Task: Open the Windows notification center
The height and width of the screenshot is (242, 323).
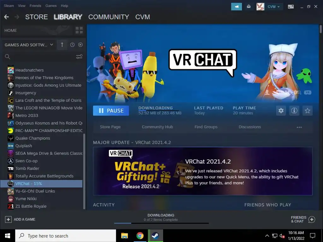Action: point(313,236)
